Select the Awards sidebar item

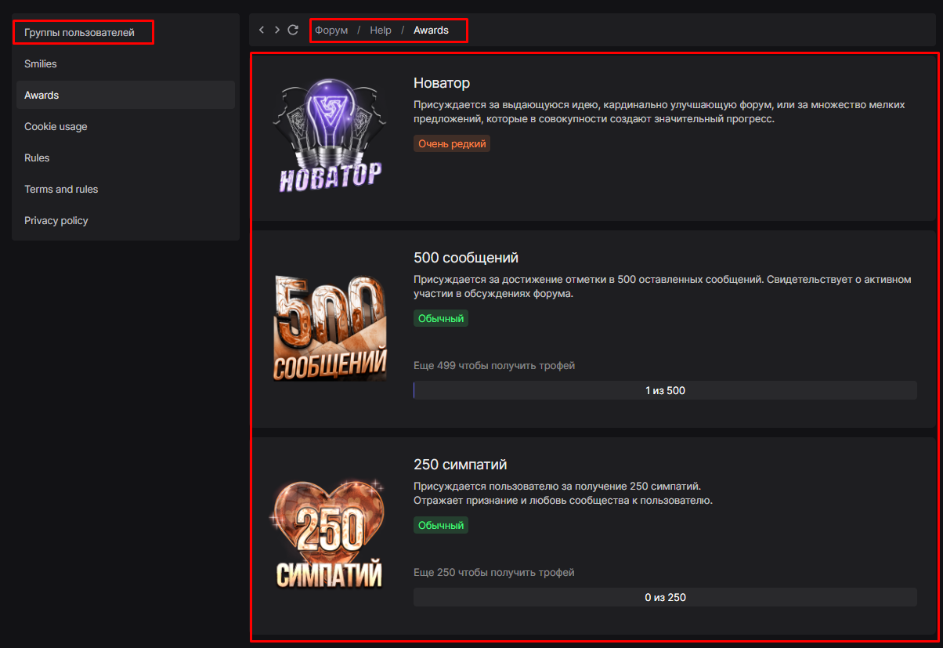click(42, 96)
